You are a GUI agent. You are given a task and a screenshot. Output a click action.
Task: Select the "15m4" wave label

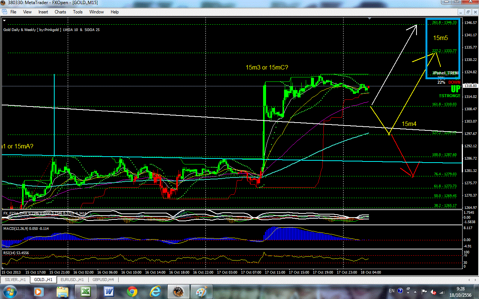(409, 124)
